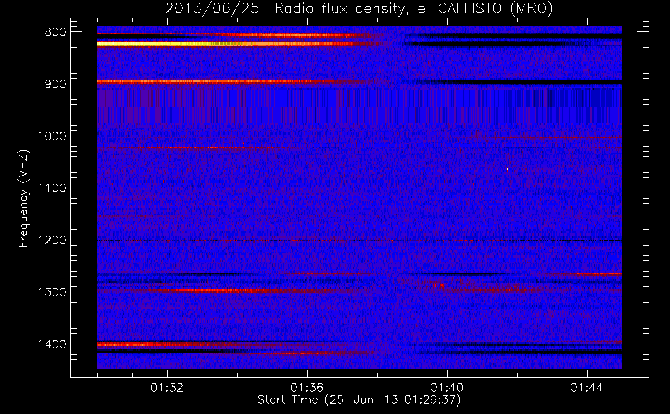Click the 01:40 time tick label
The image size is (670, 414).
pyautogui.click(x=447, y=388)
